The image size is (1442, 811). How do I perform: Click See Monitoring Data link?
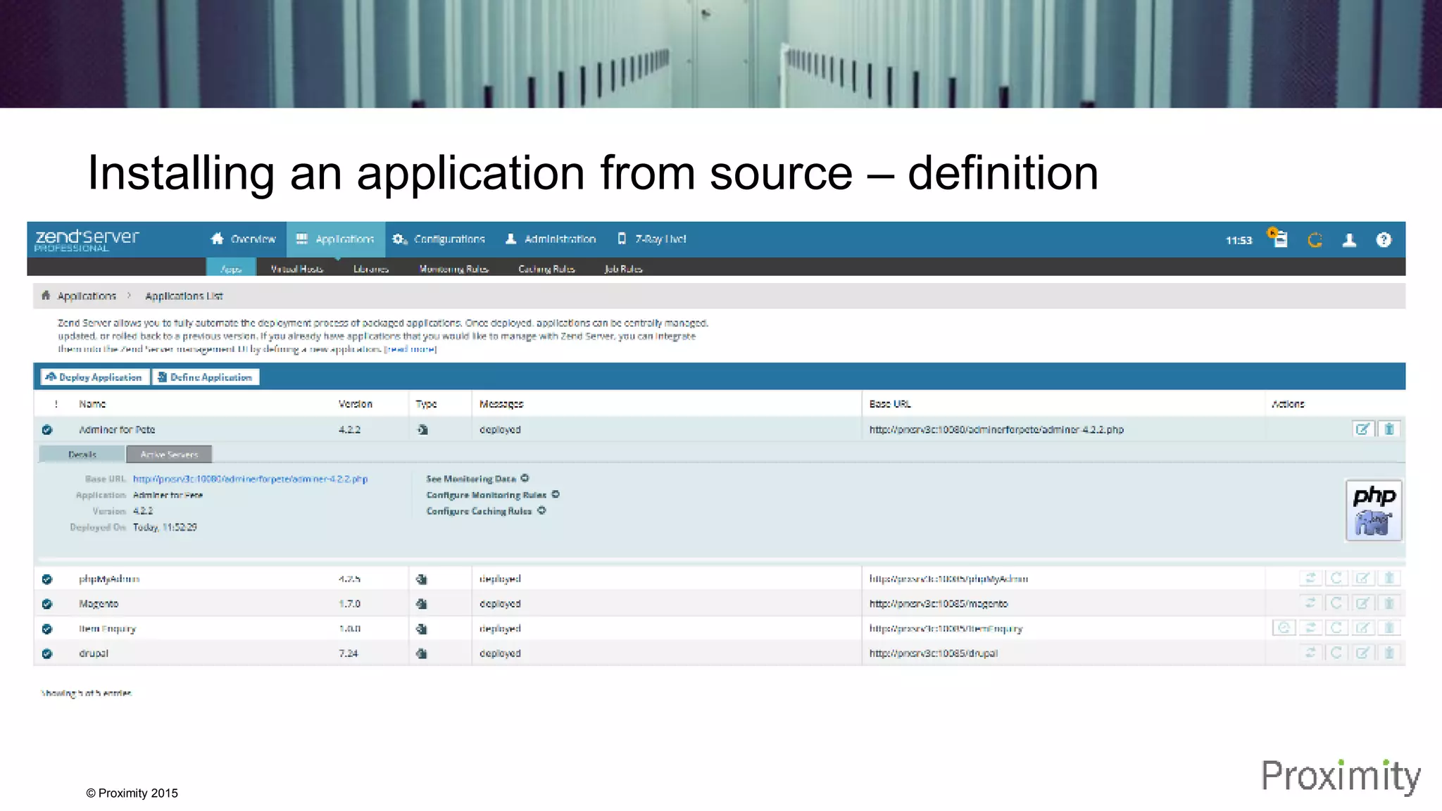coord(477,479)
